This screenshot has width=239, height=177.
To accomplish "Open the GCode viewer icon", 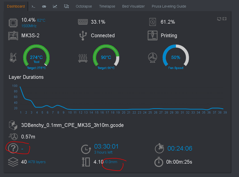I will (66, 6).
